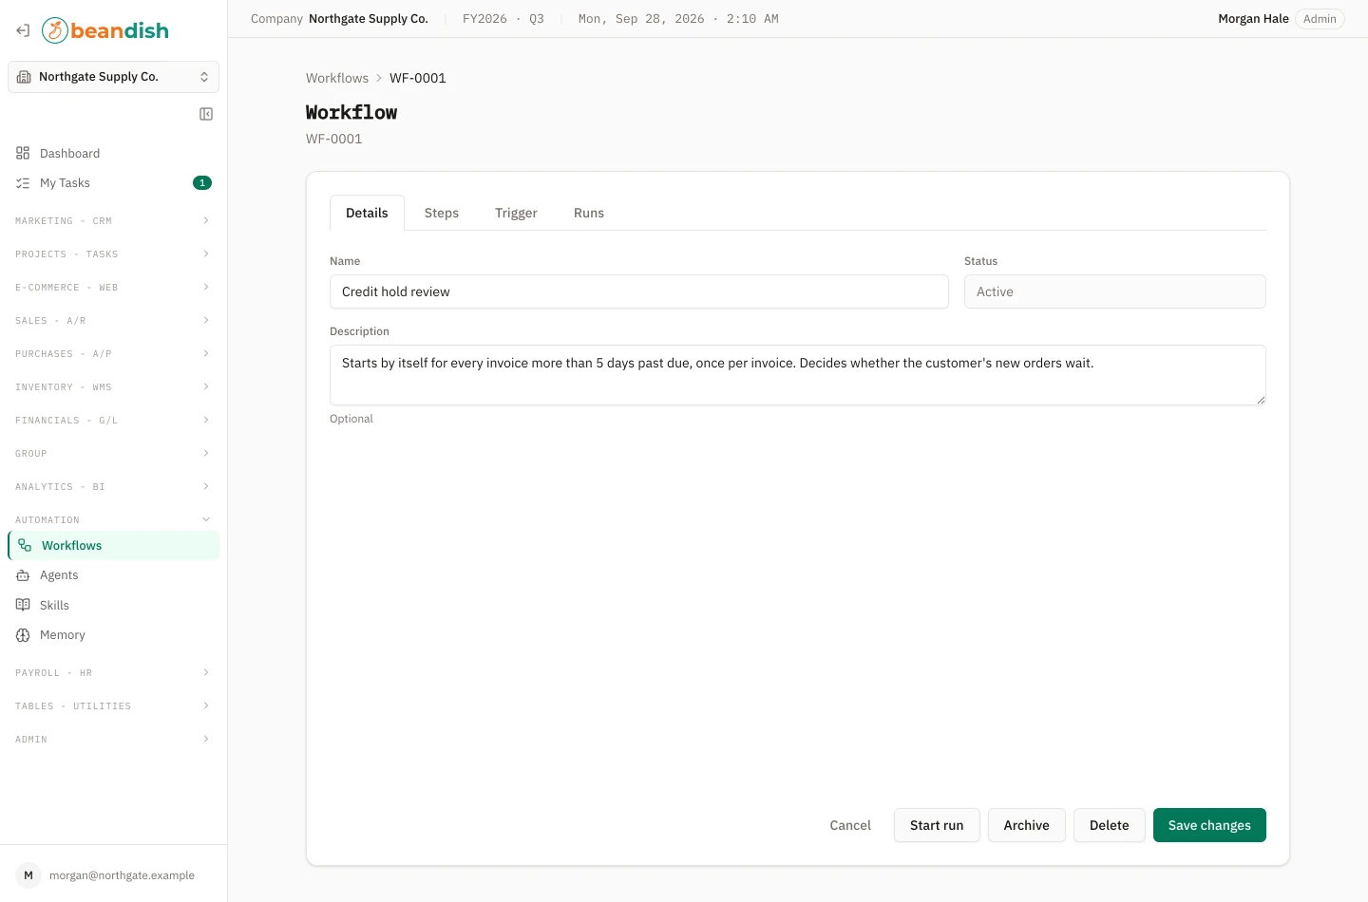Screen dimensions: 1368x902
Task: Expand the Tables - Utilities section
Action: [x=113, y=706]
